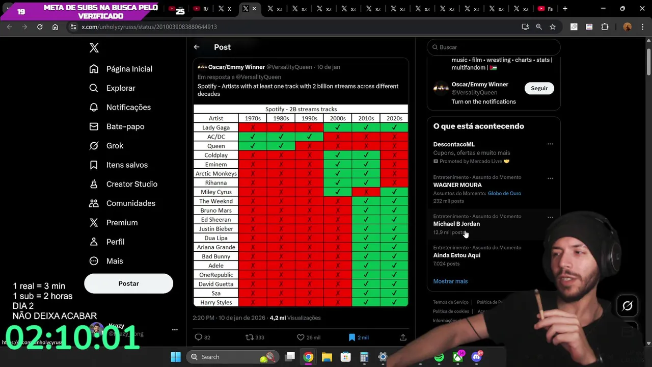The image size is (652, 367).
Task: Open Creator Studio in the sidebar
Action: (123, 184)
